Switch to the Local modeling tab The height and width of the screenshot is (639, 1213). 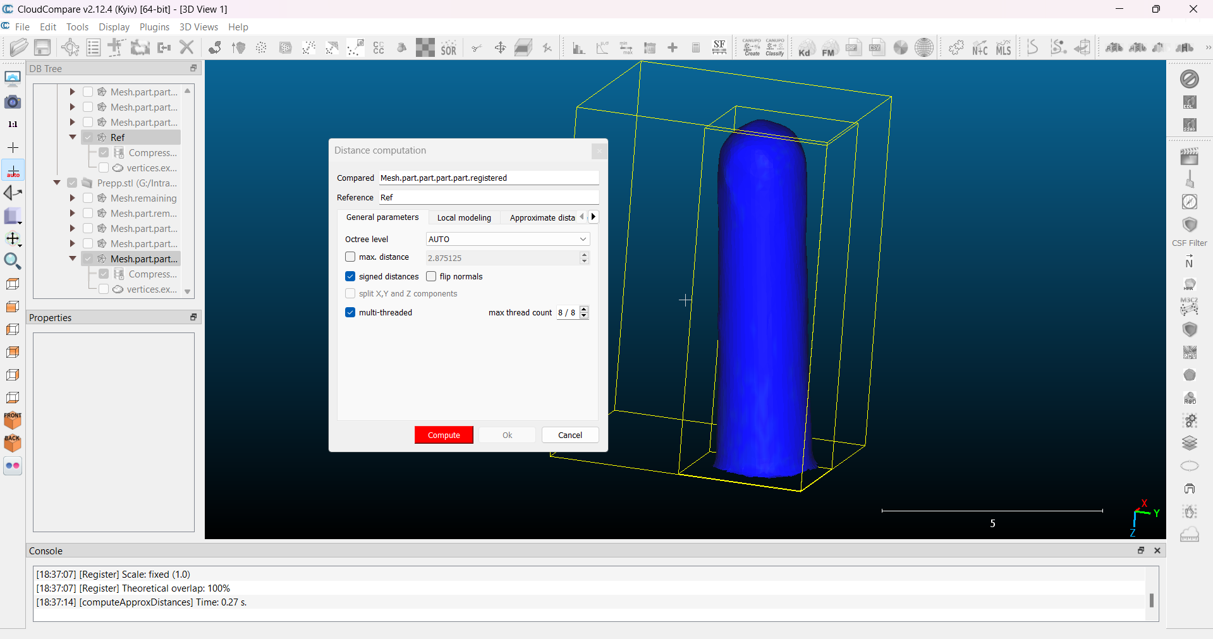(x=464, y=217)
